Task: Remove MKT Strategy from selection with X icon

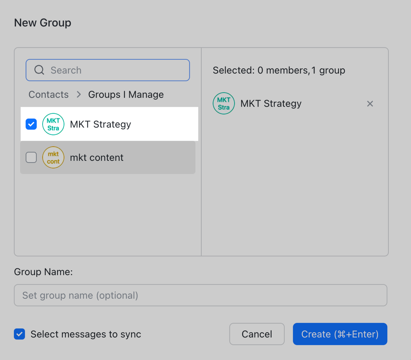Action: [370, 104]
